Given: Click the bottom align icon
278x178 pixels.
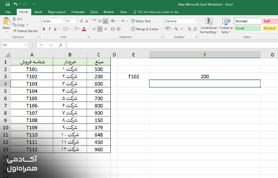Looking at the screenshot, I should [x=105, y=21].
